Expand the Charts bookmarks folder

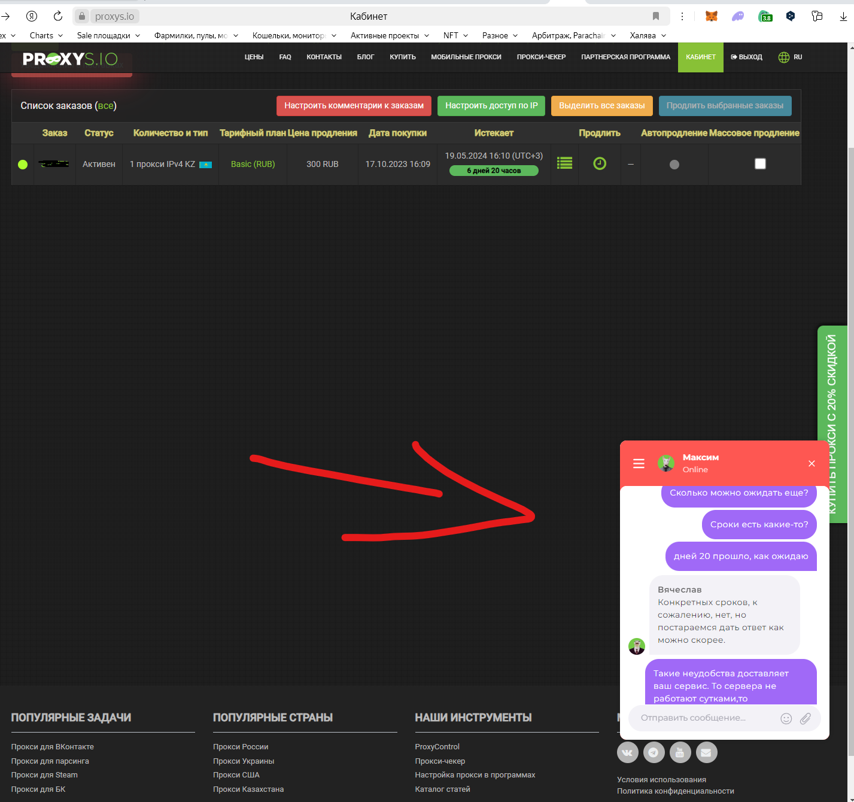pos(46,35)
